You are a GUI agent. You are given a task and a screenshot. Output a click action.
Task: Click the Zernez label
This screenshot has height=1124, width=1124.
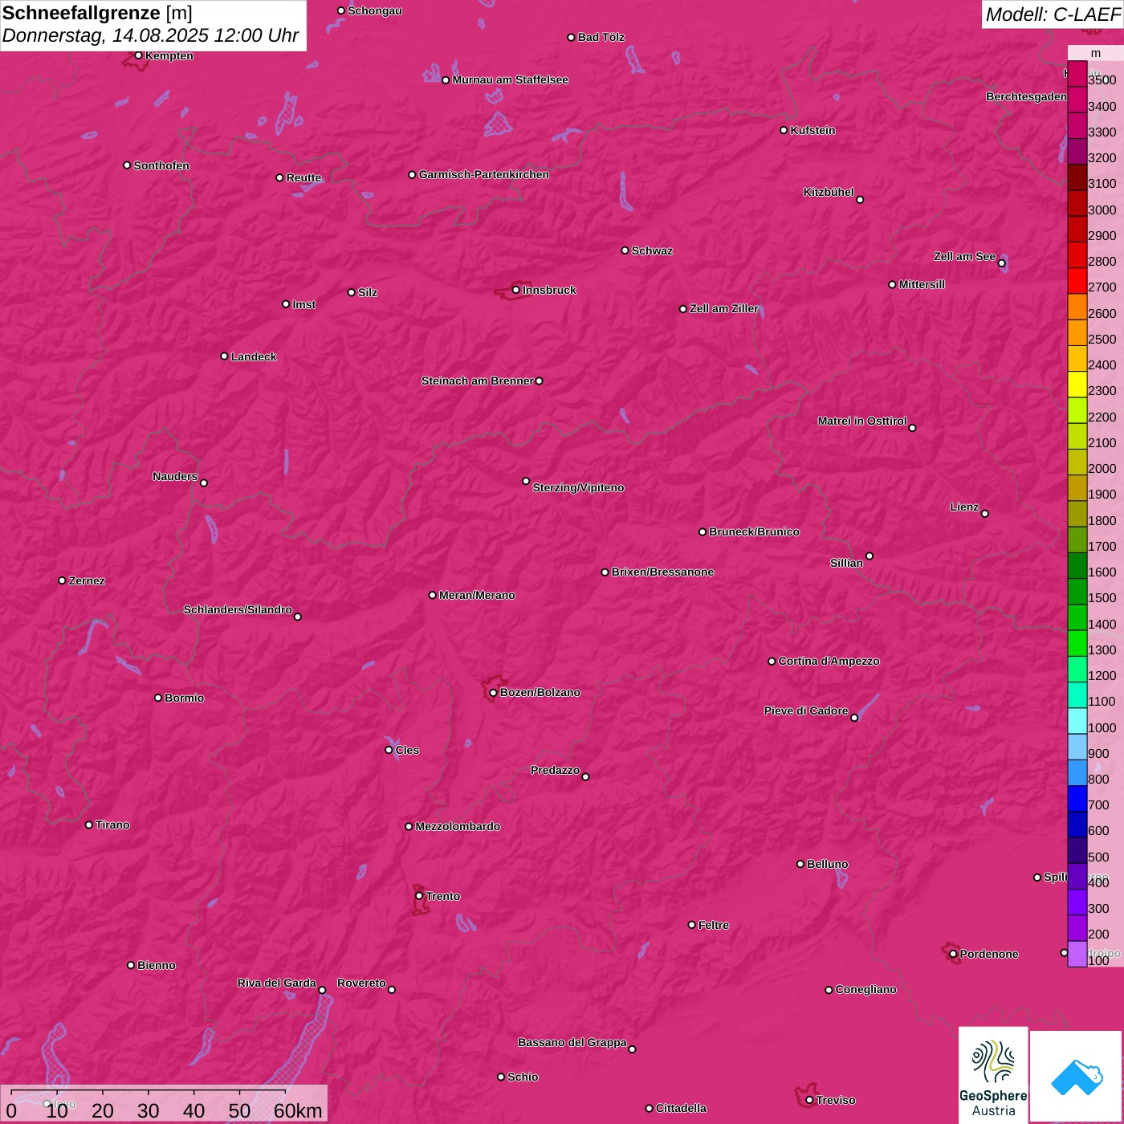coord(87,580)
